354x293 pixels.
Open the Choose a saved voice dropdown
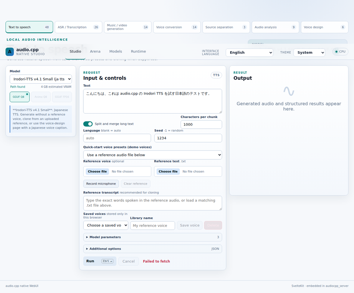[106, 225]
